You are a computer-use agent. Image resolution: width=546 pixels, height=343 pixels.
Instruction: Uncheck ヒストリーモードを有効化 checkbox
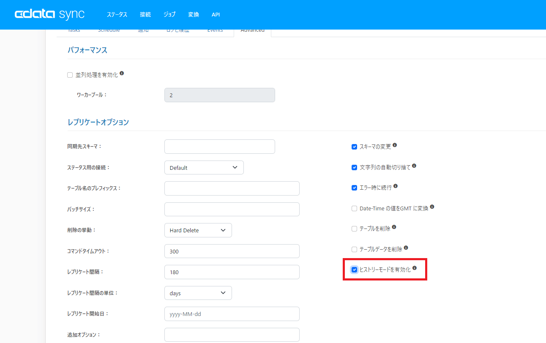coord(355,269)
